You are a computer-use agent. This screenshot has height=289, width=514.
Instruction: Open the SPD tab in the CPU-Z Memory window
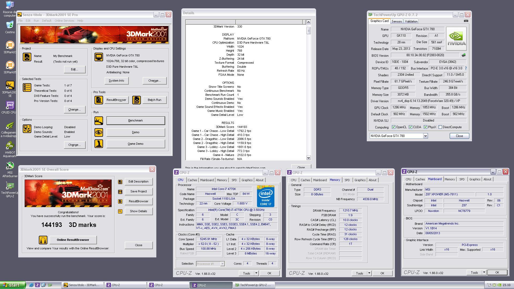tap(347, 180)
